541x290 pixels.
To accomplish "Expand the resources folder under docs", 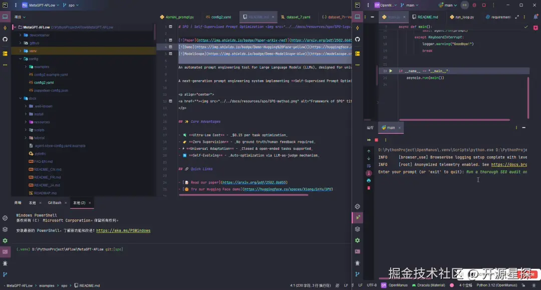I will (26, 122).
